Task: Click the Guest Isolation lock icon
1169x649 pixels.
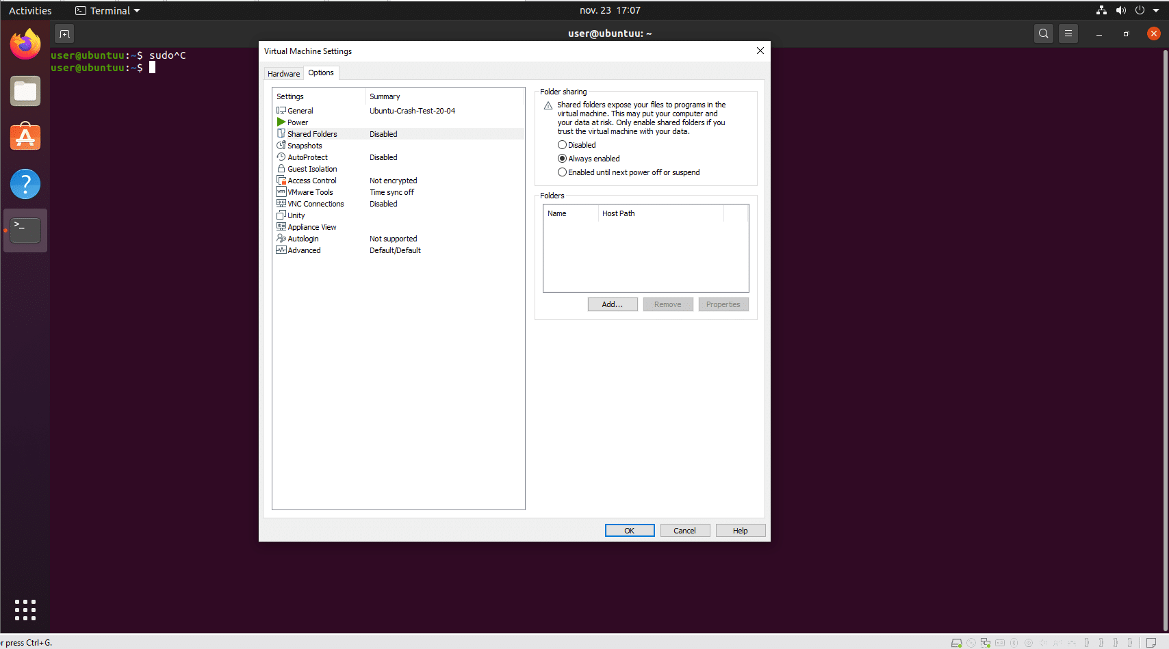Action: (281, 169)
